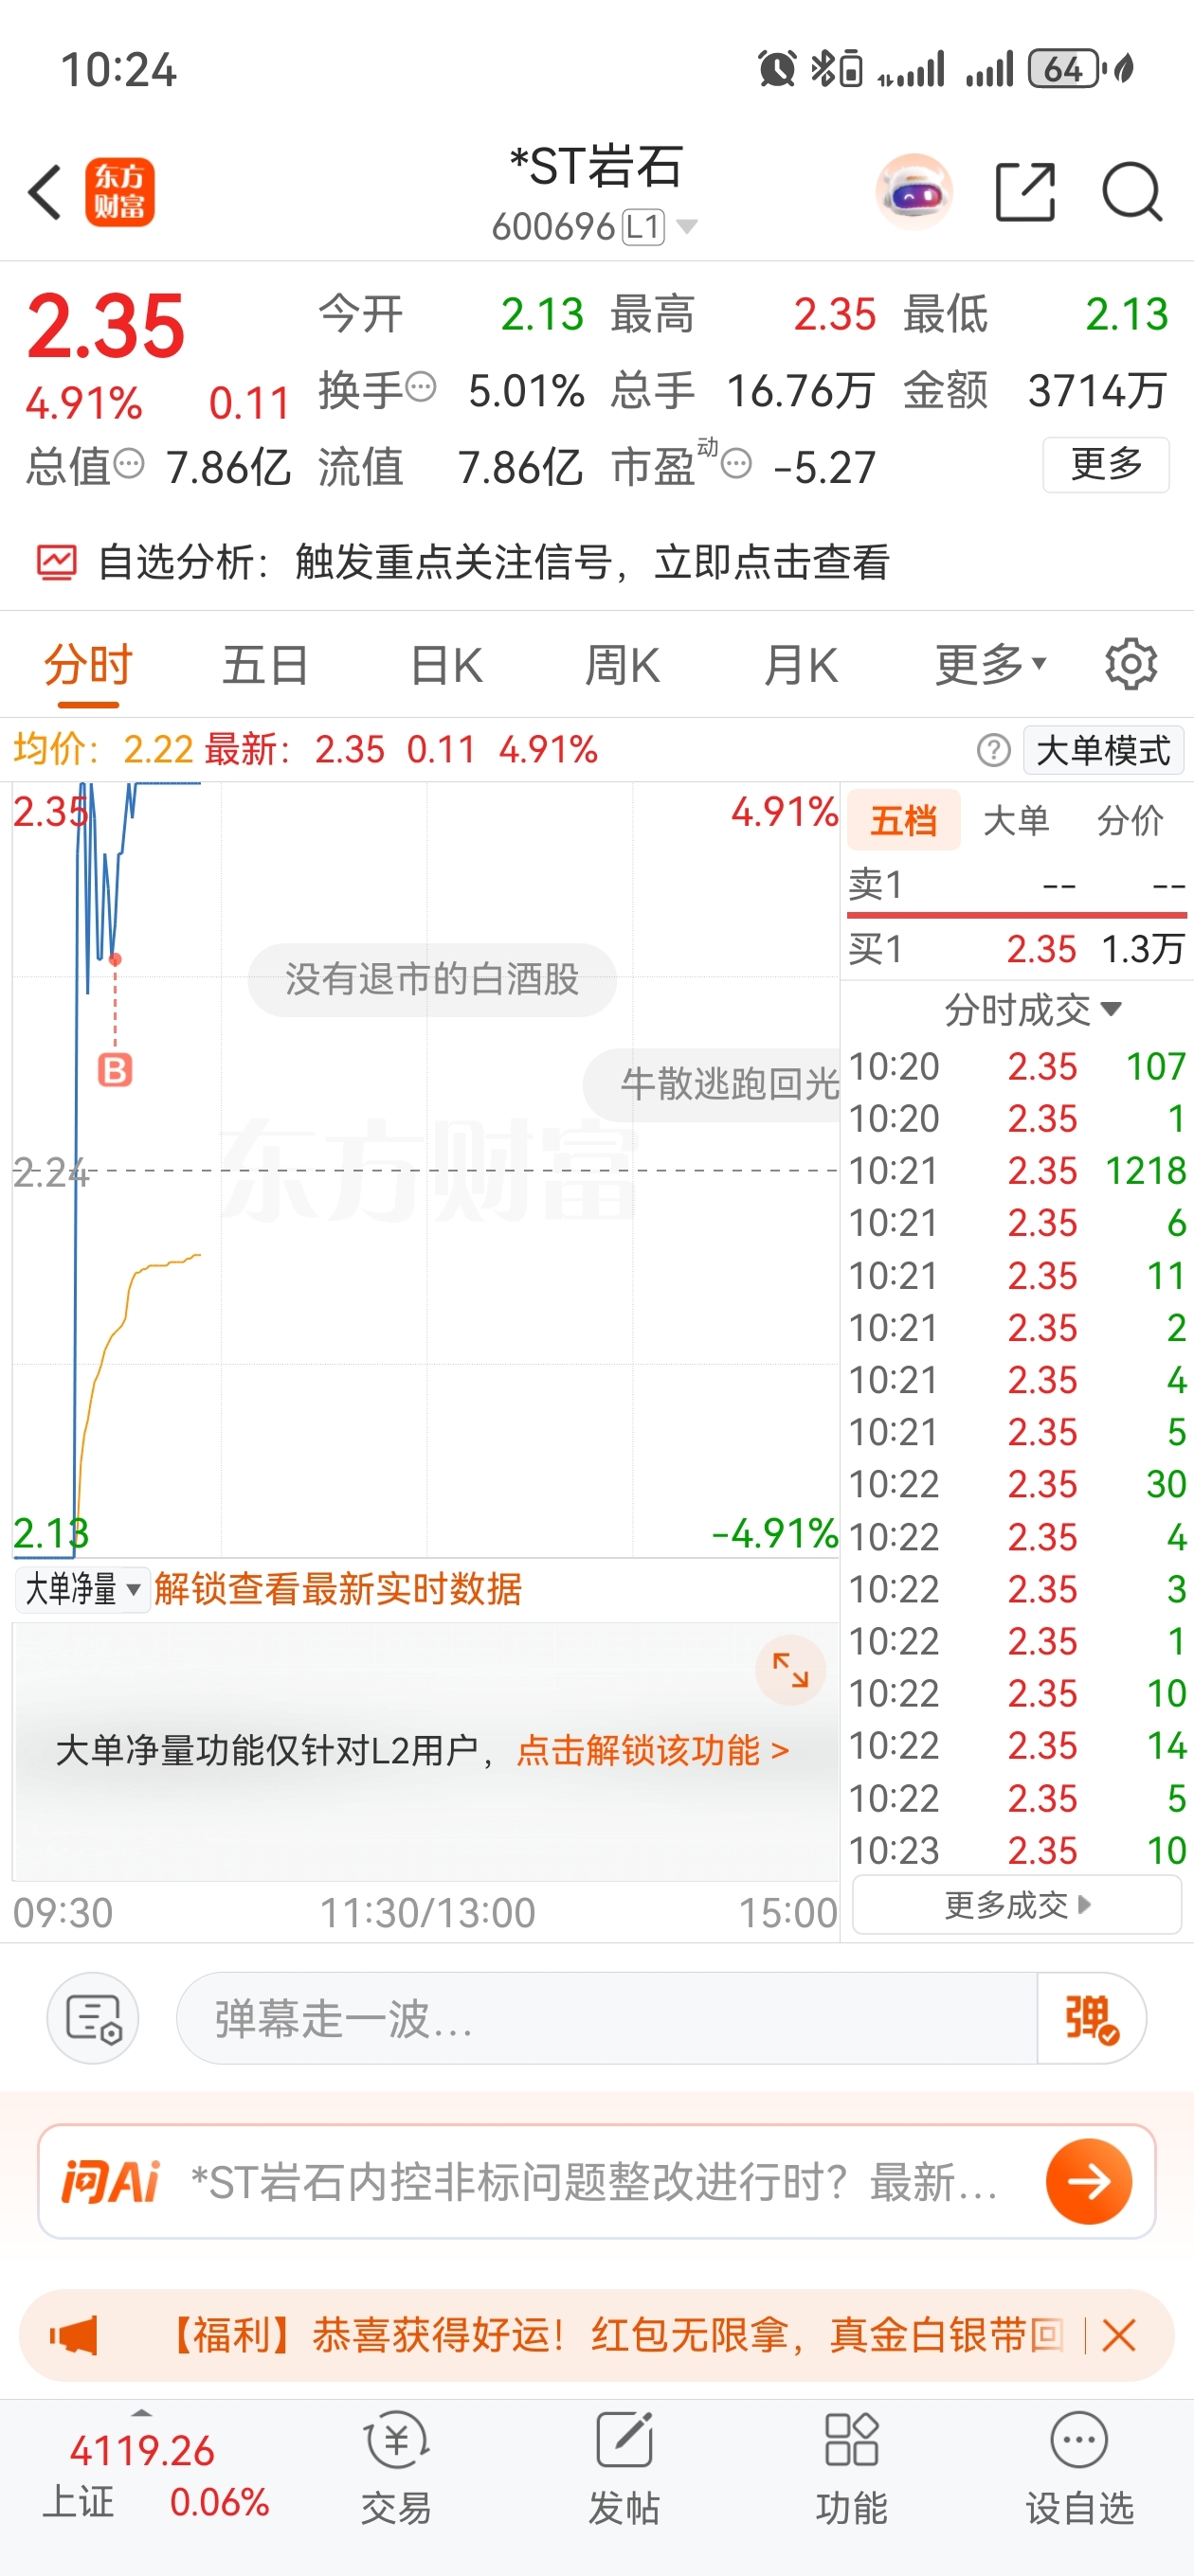The image size is (1194, 2576).
Task: Tap the 总值 info bubble icon
Action: point(129,463)
